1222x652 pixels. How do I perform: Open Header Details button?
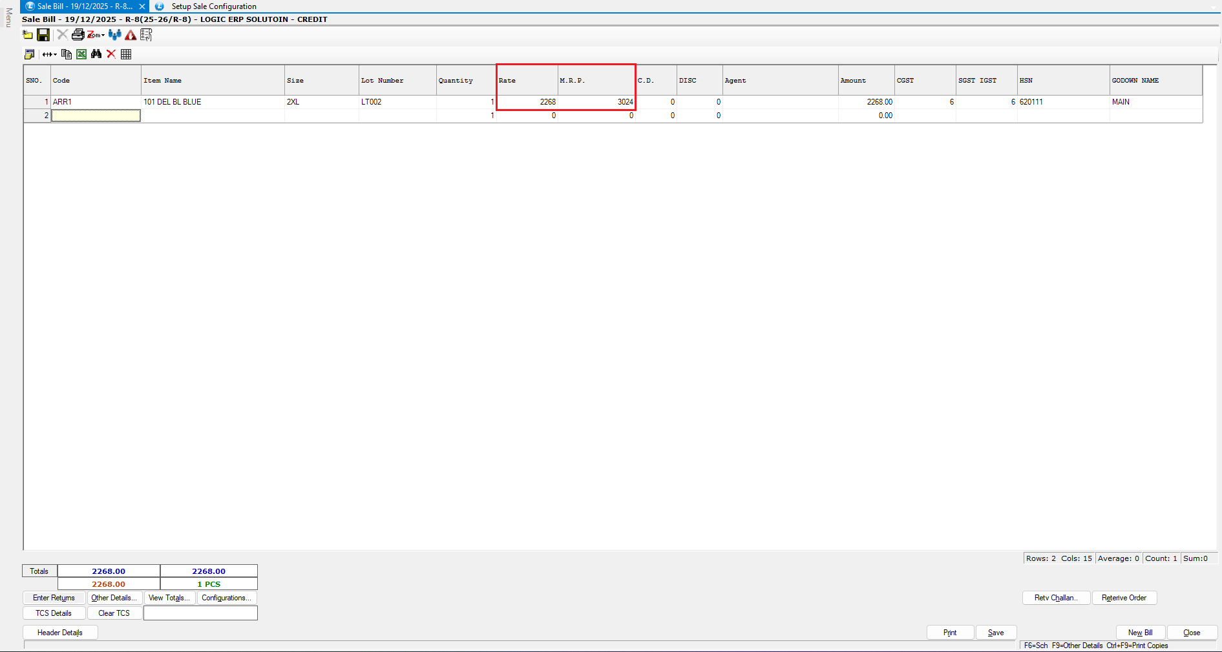click(x=60, y=633)
